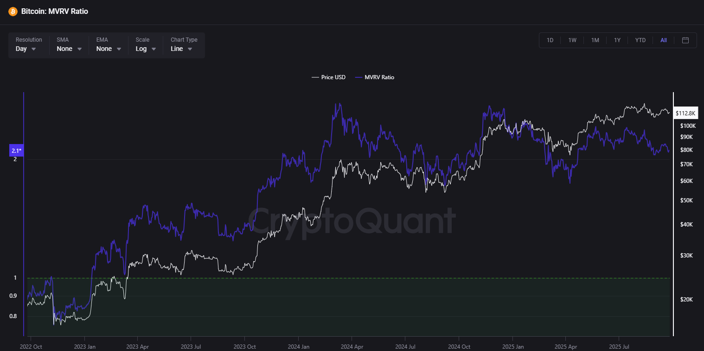Screen dimensions: 704x351
Task: Open the EMA None dropdown
Action: pyautogui.click(x=109, y=44)
